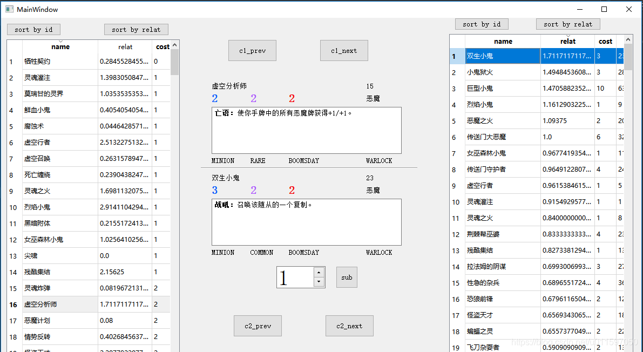Click right table row header number 1

pos(457,56)
